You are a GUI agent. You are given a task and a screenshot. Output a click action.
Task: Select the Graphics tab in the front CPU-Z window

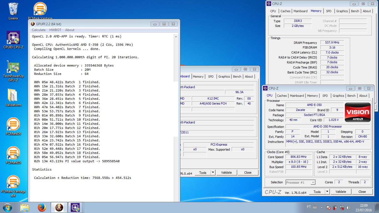tap(338, 96)
